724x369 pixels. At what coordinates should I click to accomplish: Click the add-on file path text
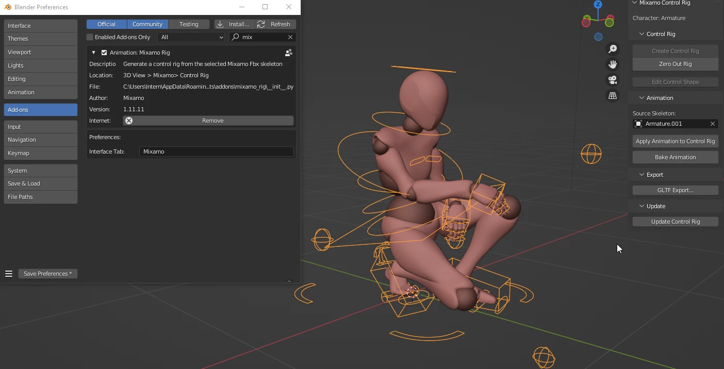pos(208,87)
